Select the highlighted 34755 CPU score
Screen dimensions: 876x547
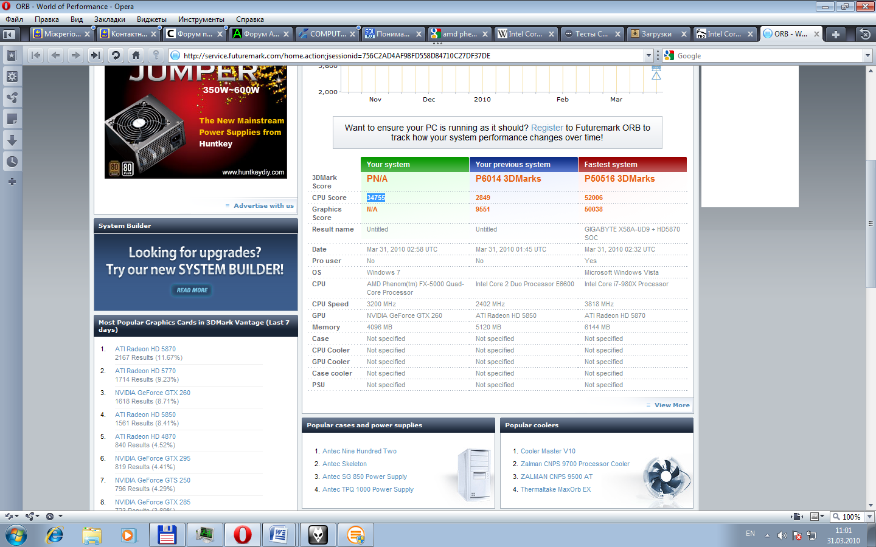(x=376, y=198)
